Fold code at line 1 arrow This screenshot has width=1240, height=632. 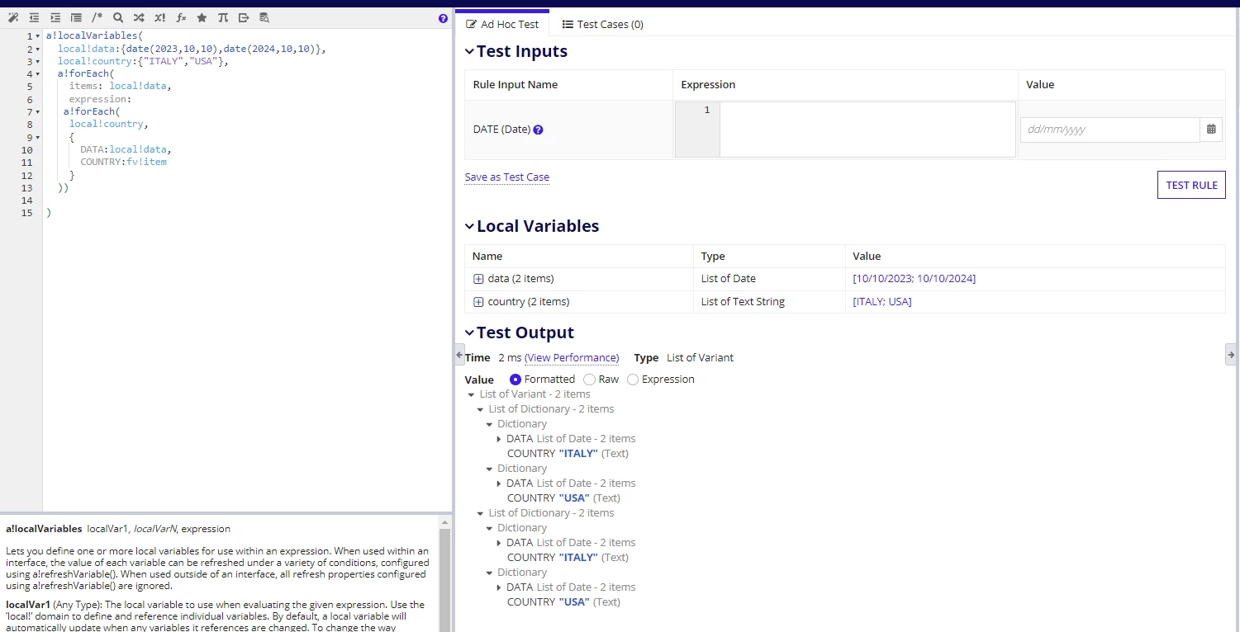[38, 36]
